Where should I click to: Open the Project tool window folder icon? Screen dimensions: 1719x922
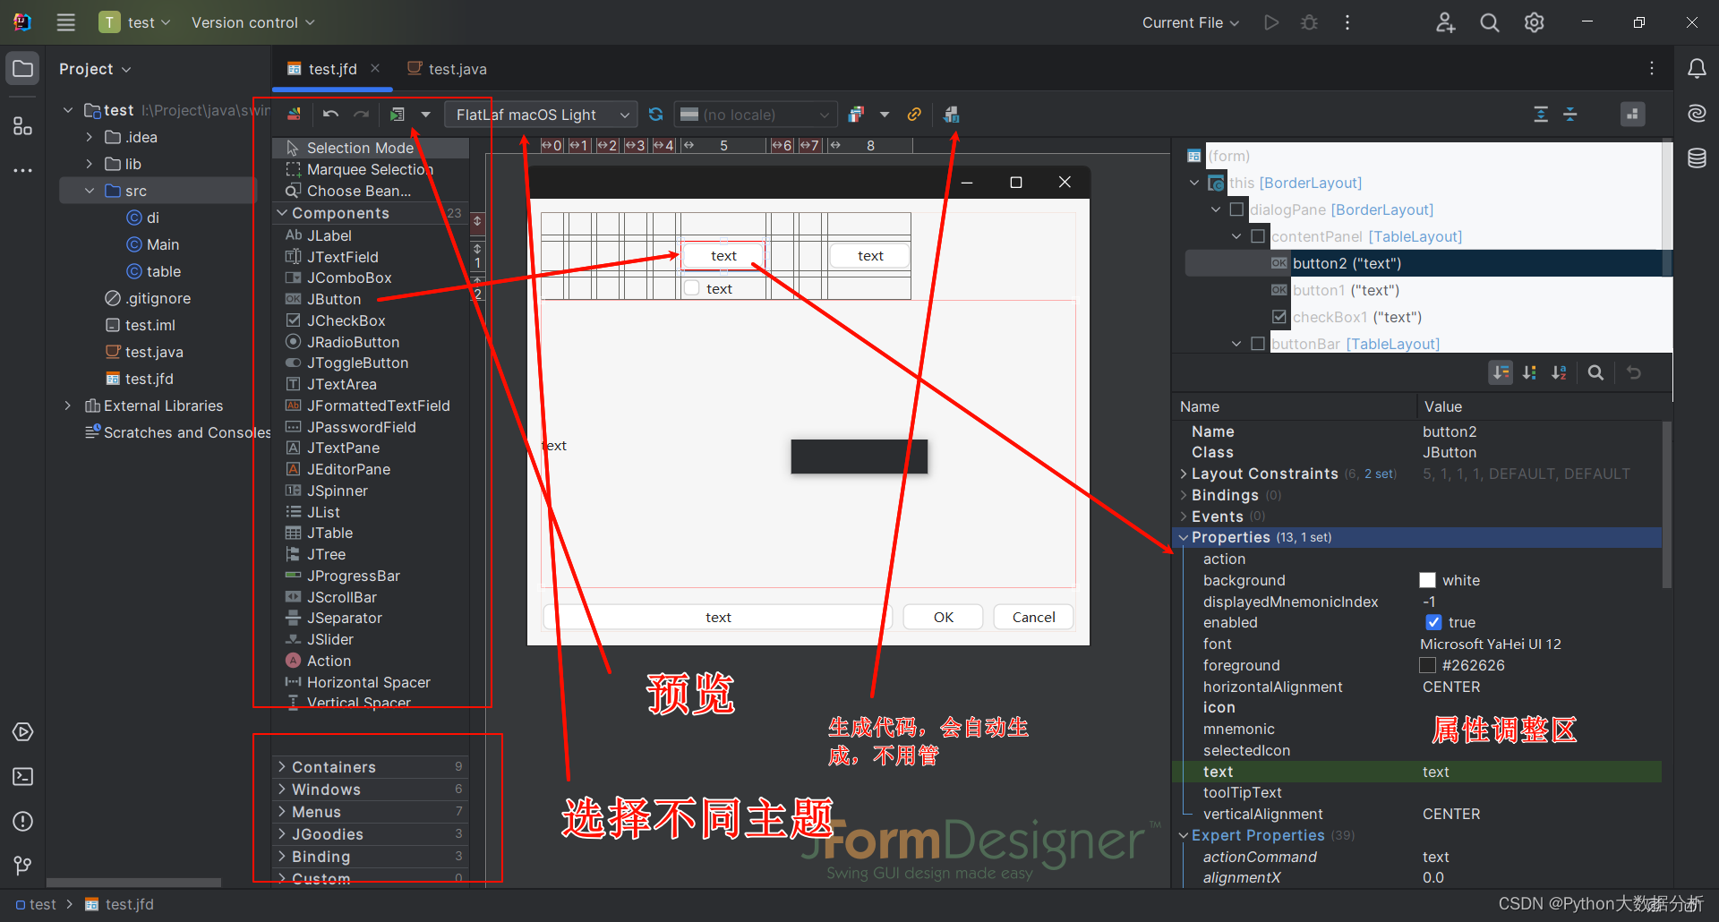pyautogui.click(x=23, y=69)
